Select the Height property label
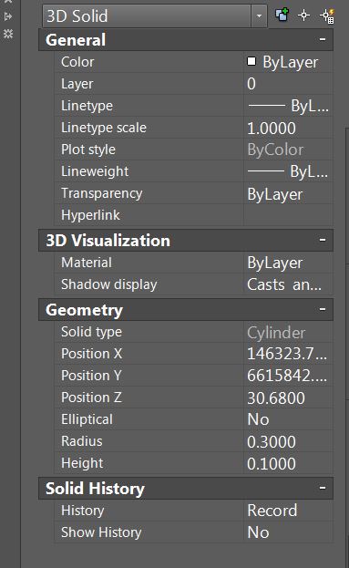 point(82,463)
